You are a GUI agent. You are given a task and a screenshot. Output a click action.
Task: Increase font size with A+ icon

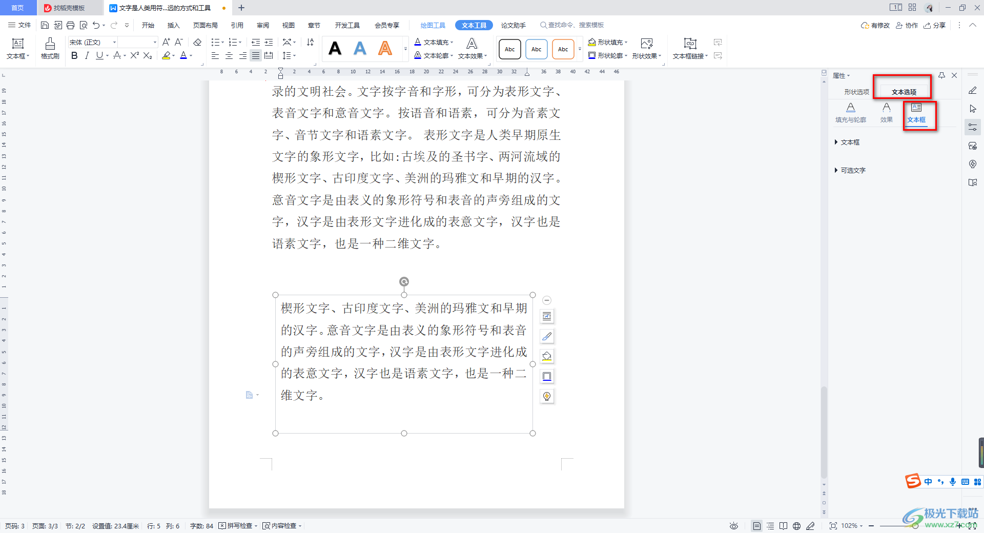point(166,42)
